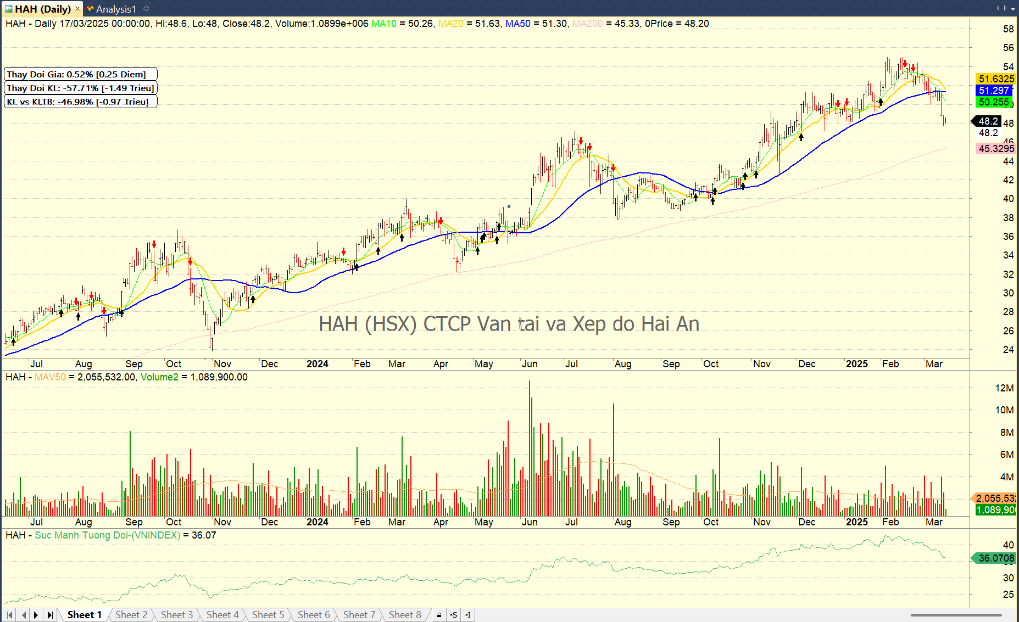Open the Sheet 2 tab
Image resolution: width=1019 pixels, height=622 pixels.
(x=131, y=615)
